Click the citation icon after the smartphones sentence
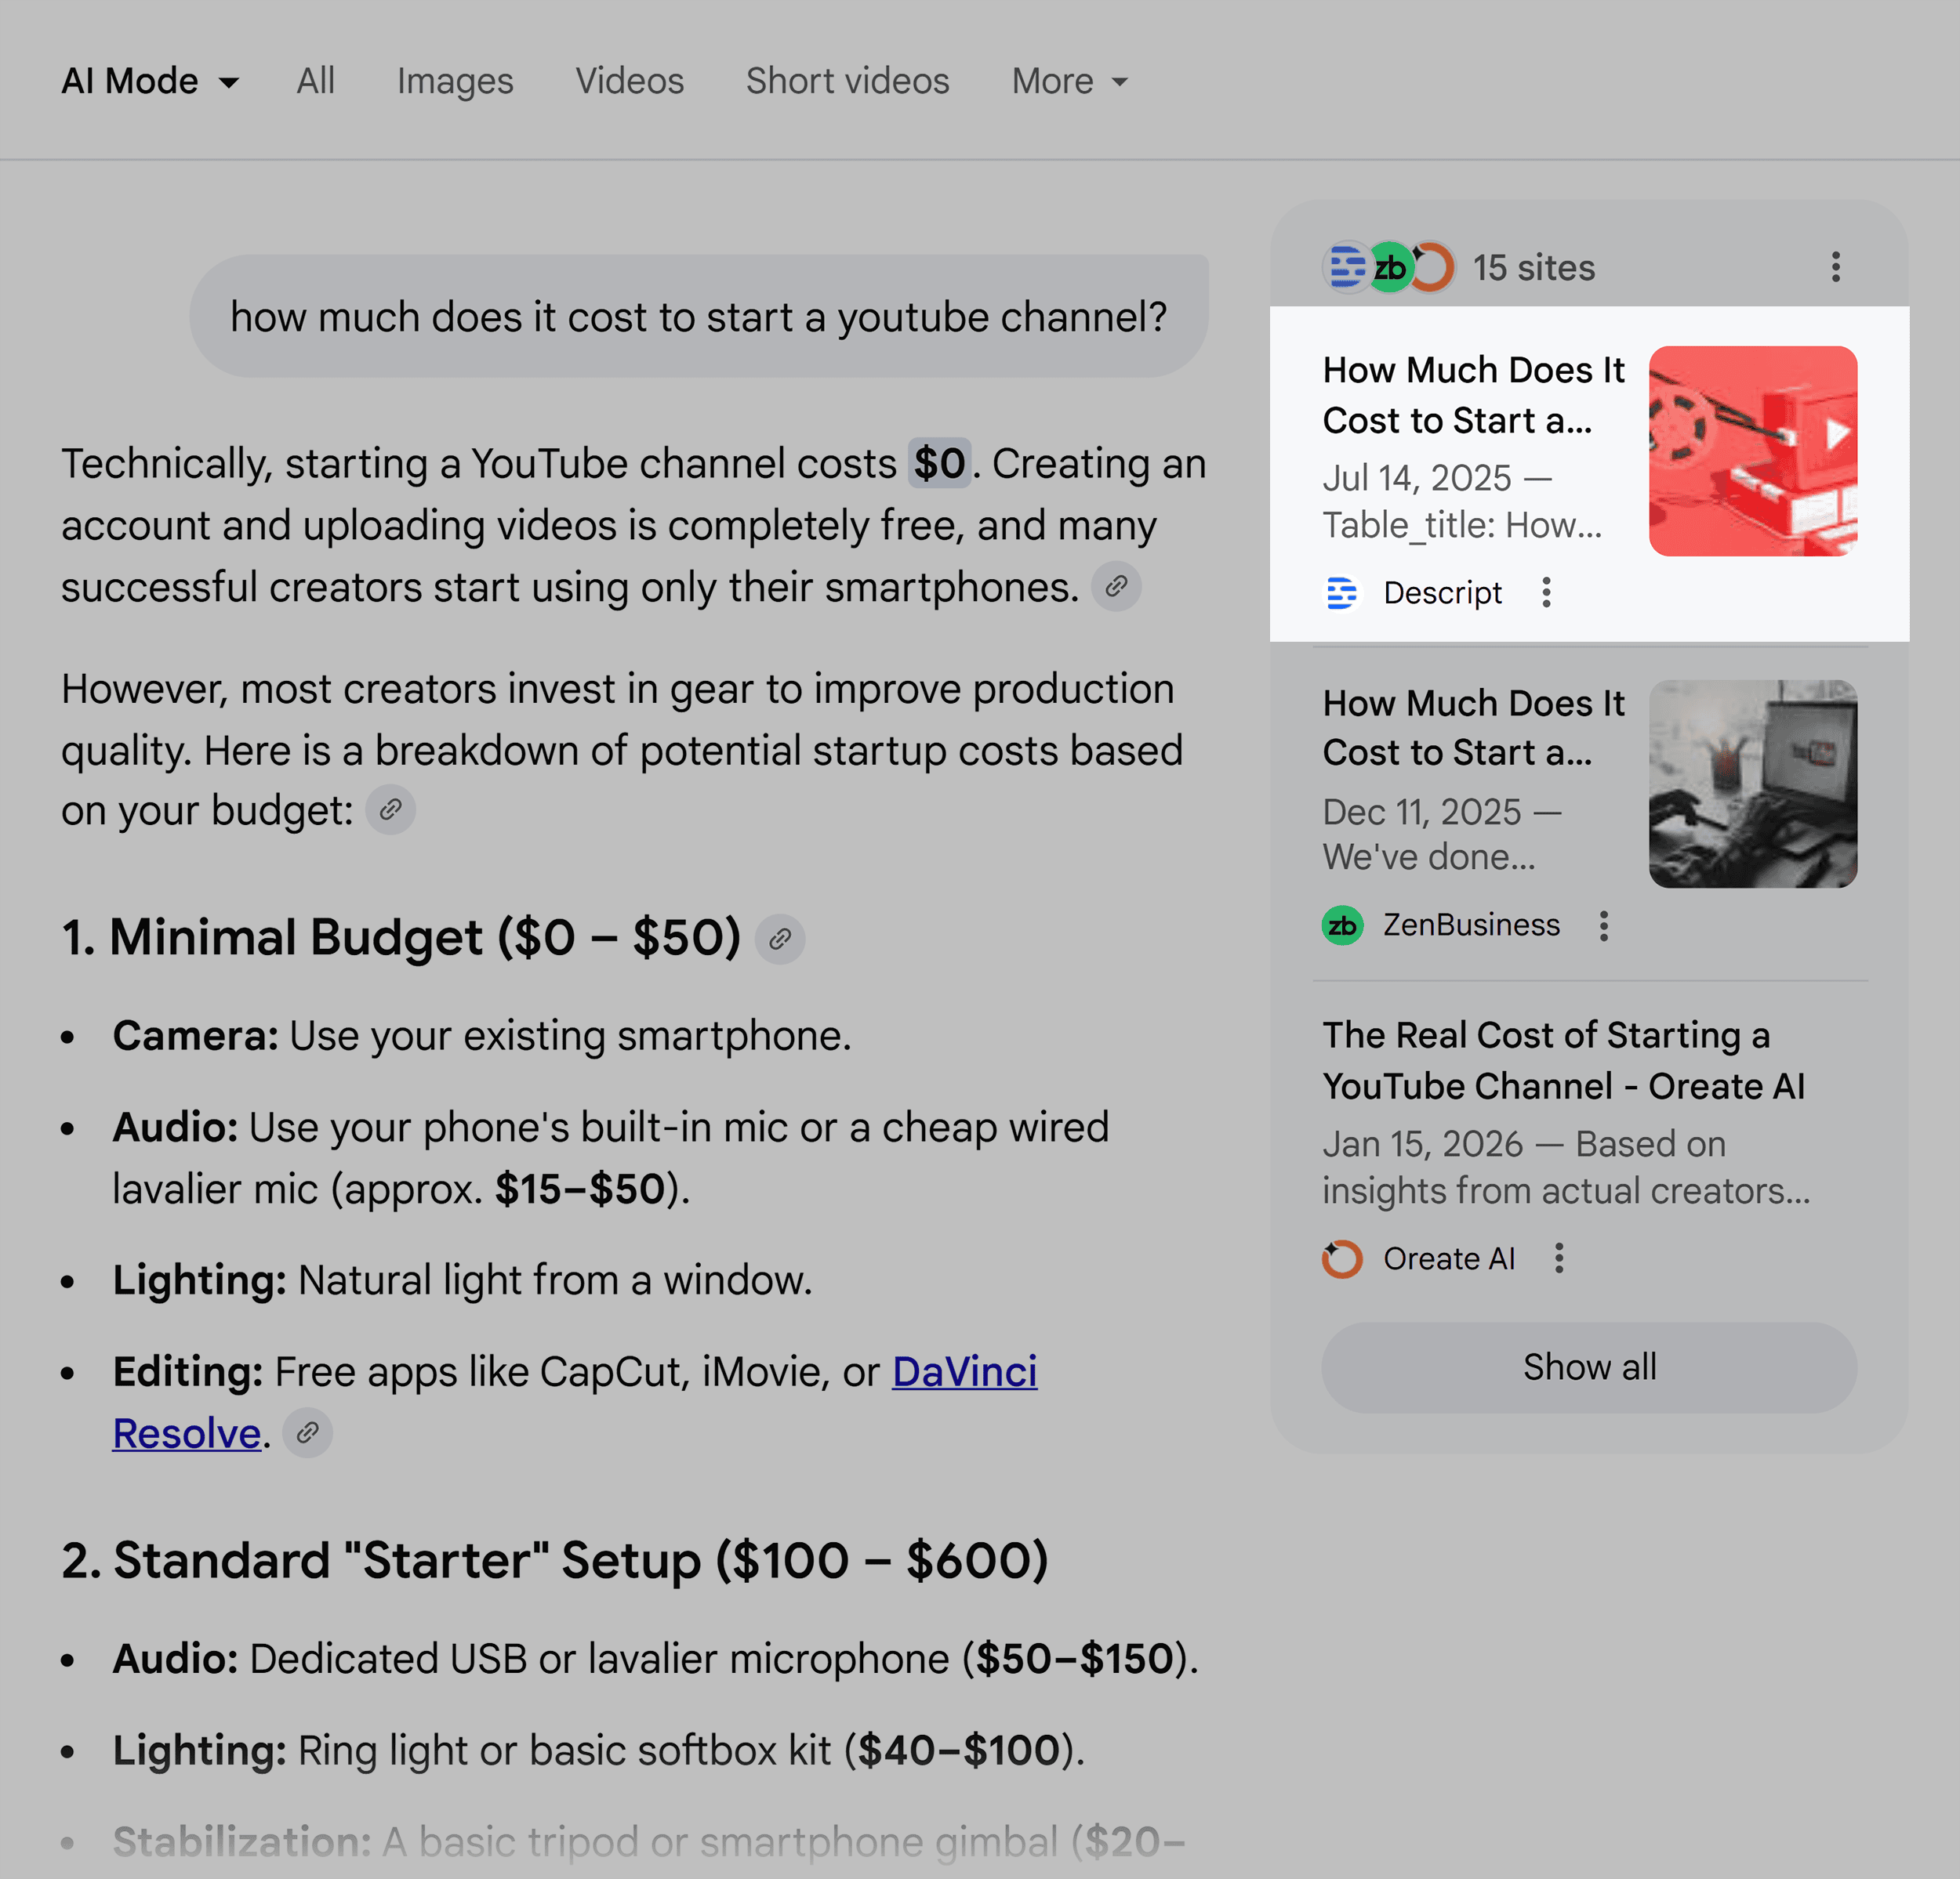The image size is (1960, 1879). [x=1117, y=588]
